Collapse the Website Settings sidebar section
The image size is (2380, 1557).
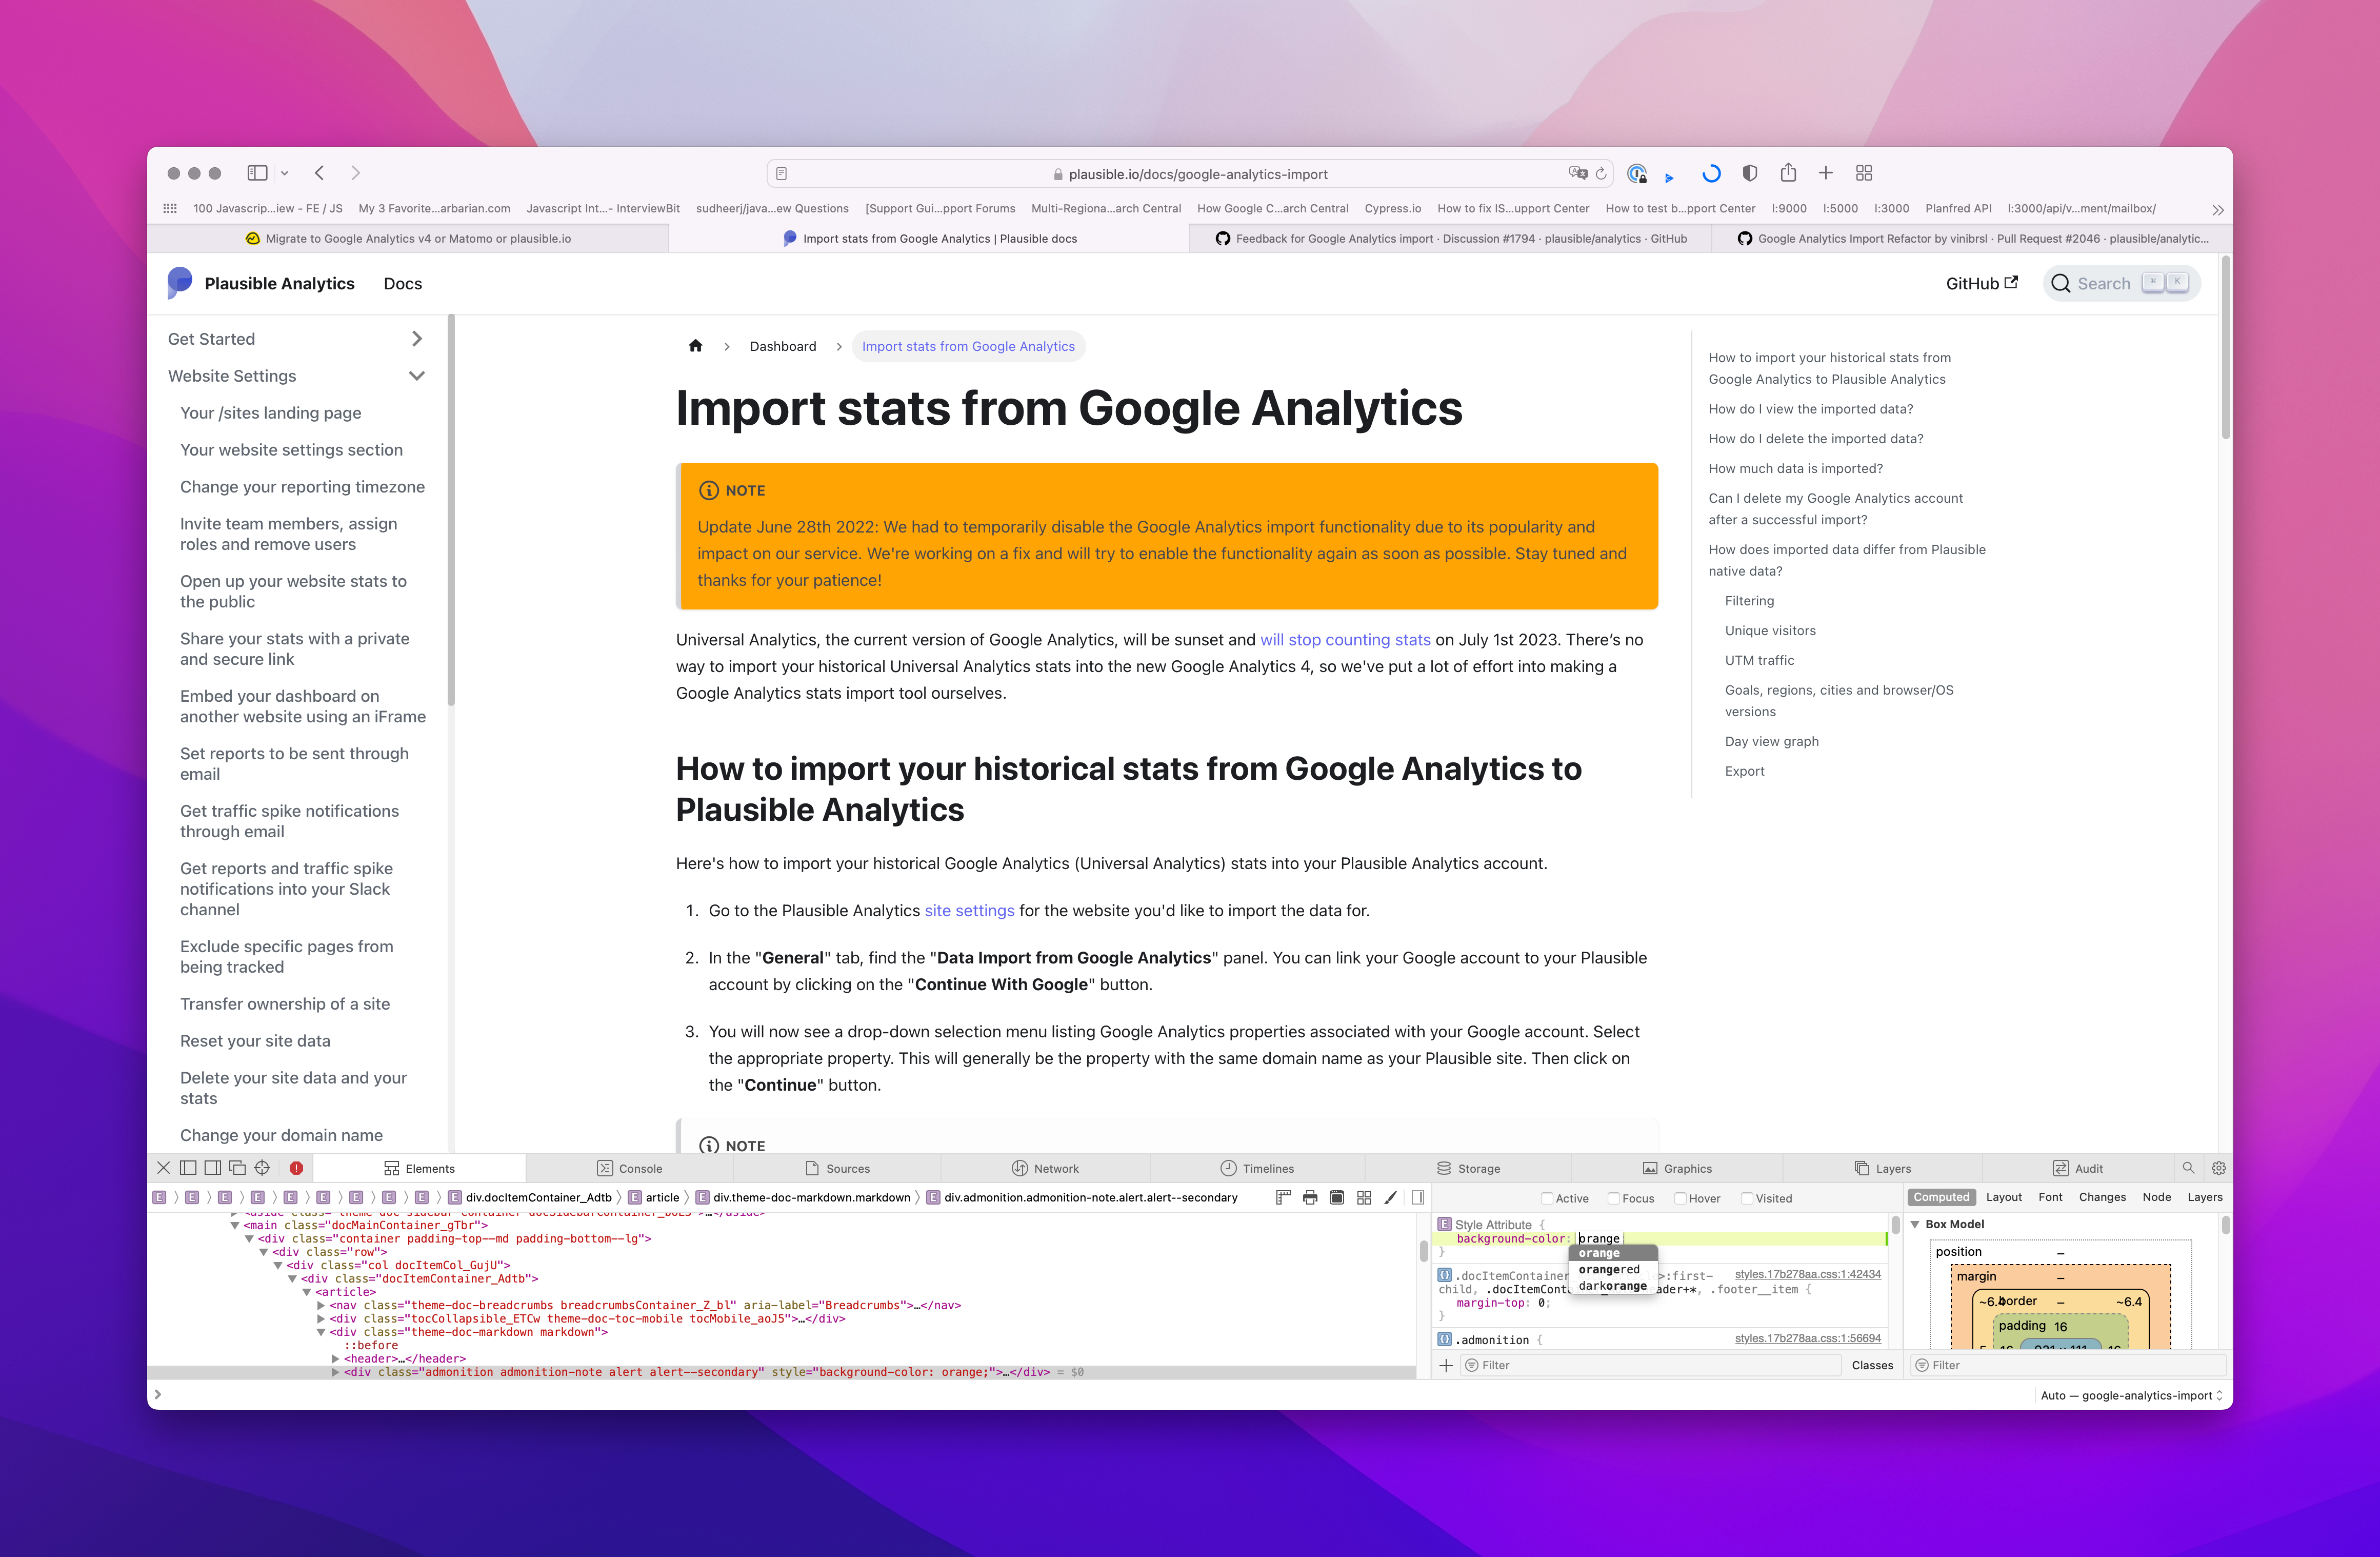[417, 376]
